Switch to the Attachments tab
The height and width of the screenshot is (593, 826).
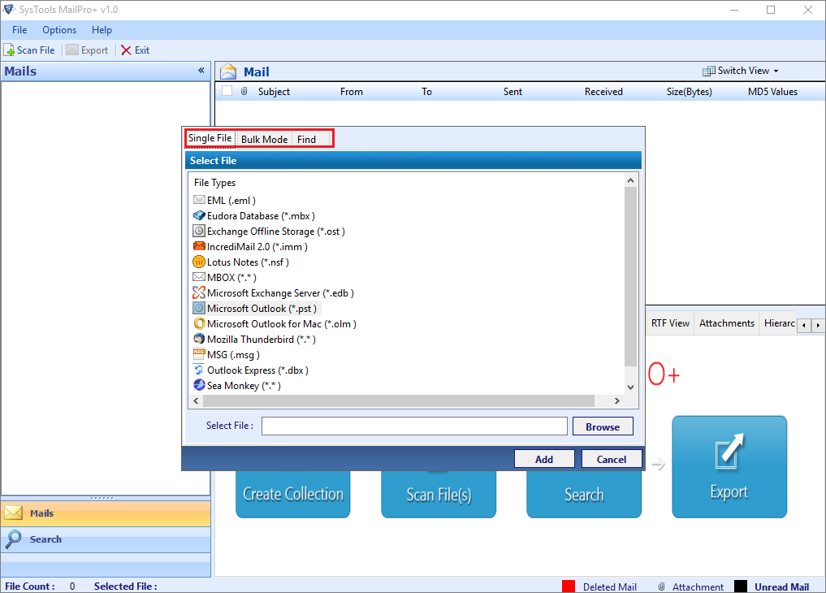[726, 323]
